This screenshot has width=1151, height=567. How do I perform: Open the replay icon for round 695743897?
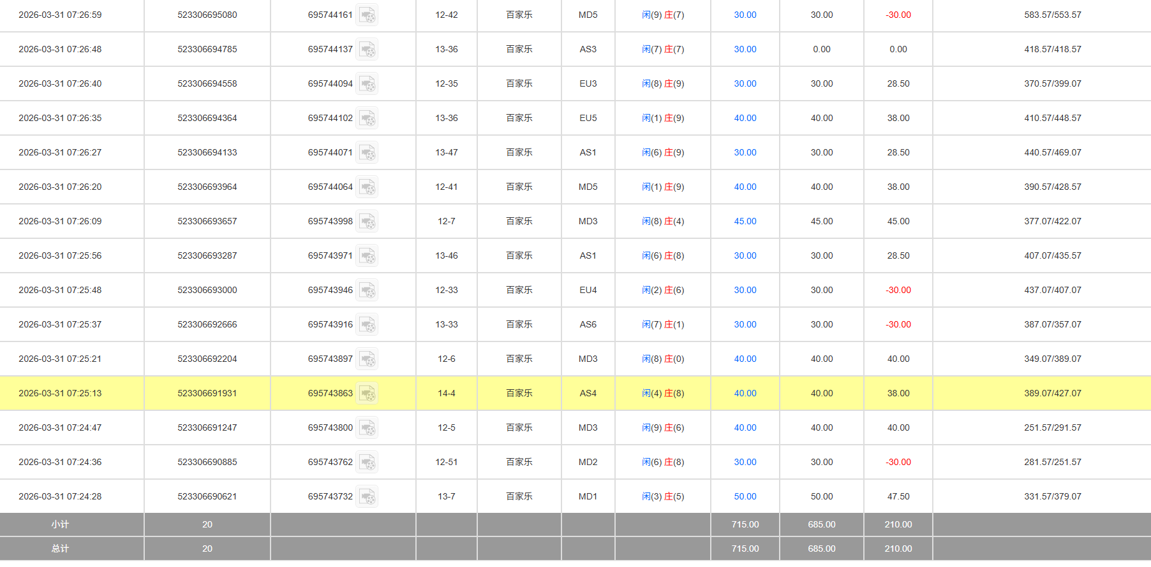[367, 359]
